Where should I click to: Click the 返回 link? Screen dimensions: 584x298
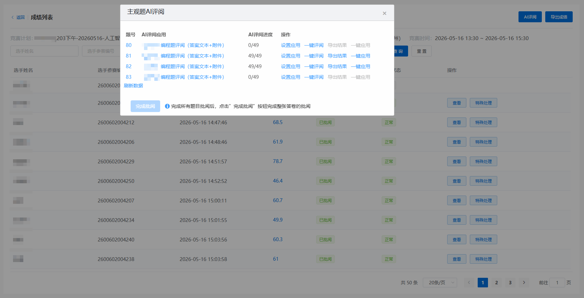21,17
